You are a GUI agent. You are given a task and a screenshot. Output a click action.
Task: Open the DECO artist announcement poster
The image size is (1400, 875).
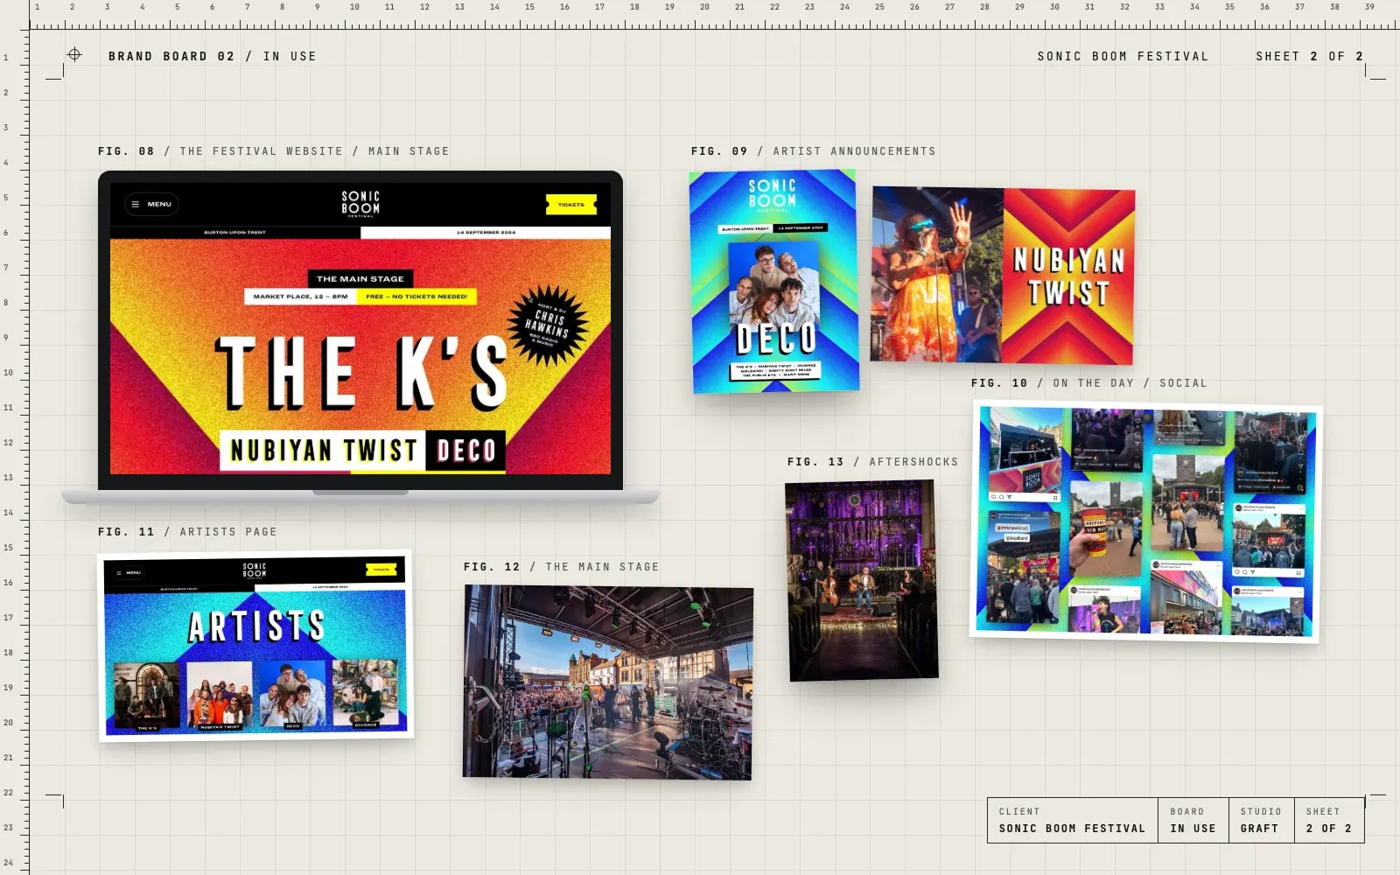[774, 282]
